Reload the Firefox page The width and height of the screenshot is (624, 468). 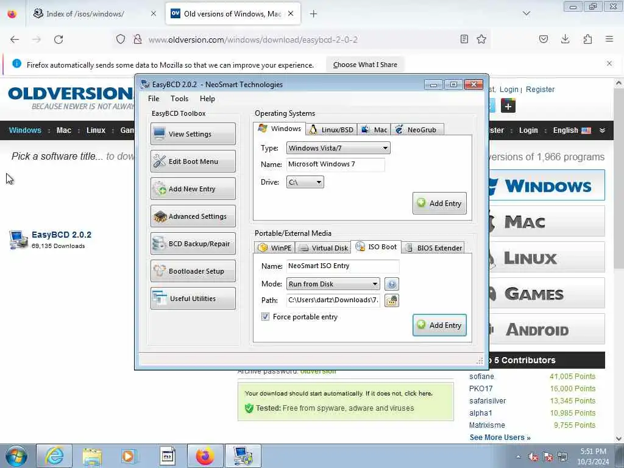click(x=58, y=40)
